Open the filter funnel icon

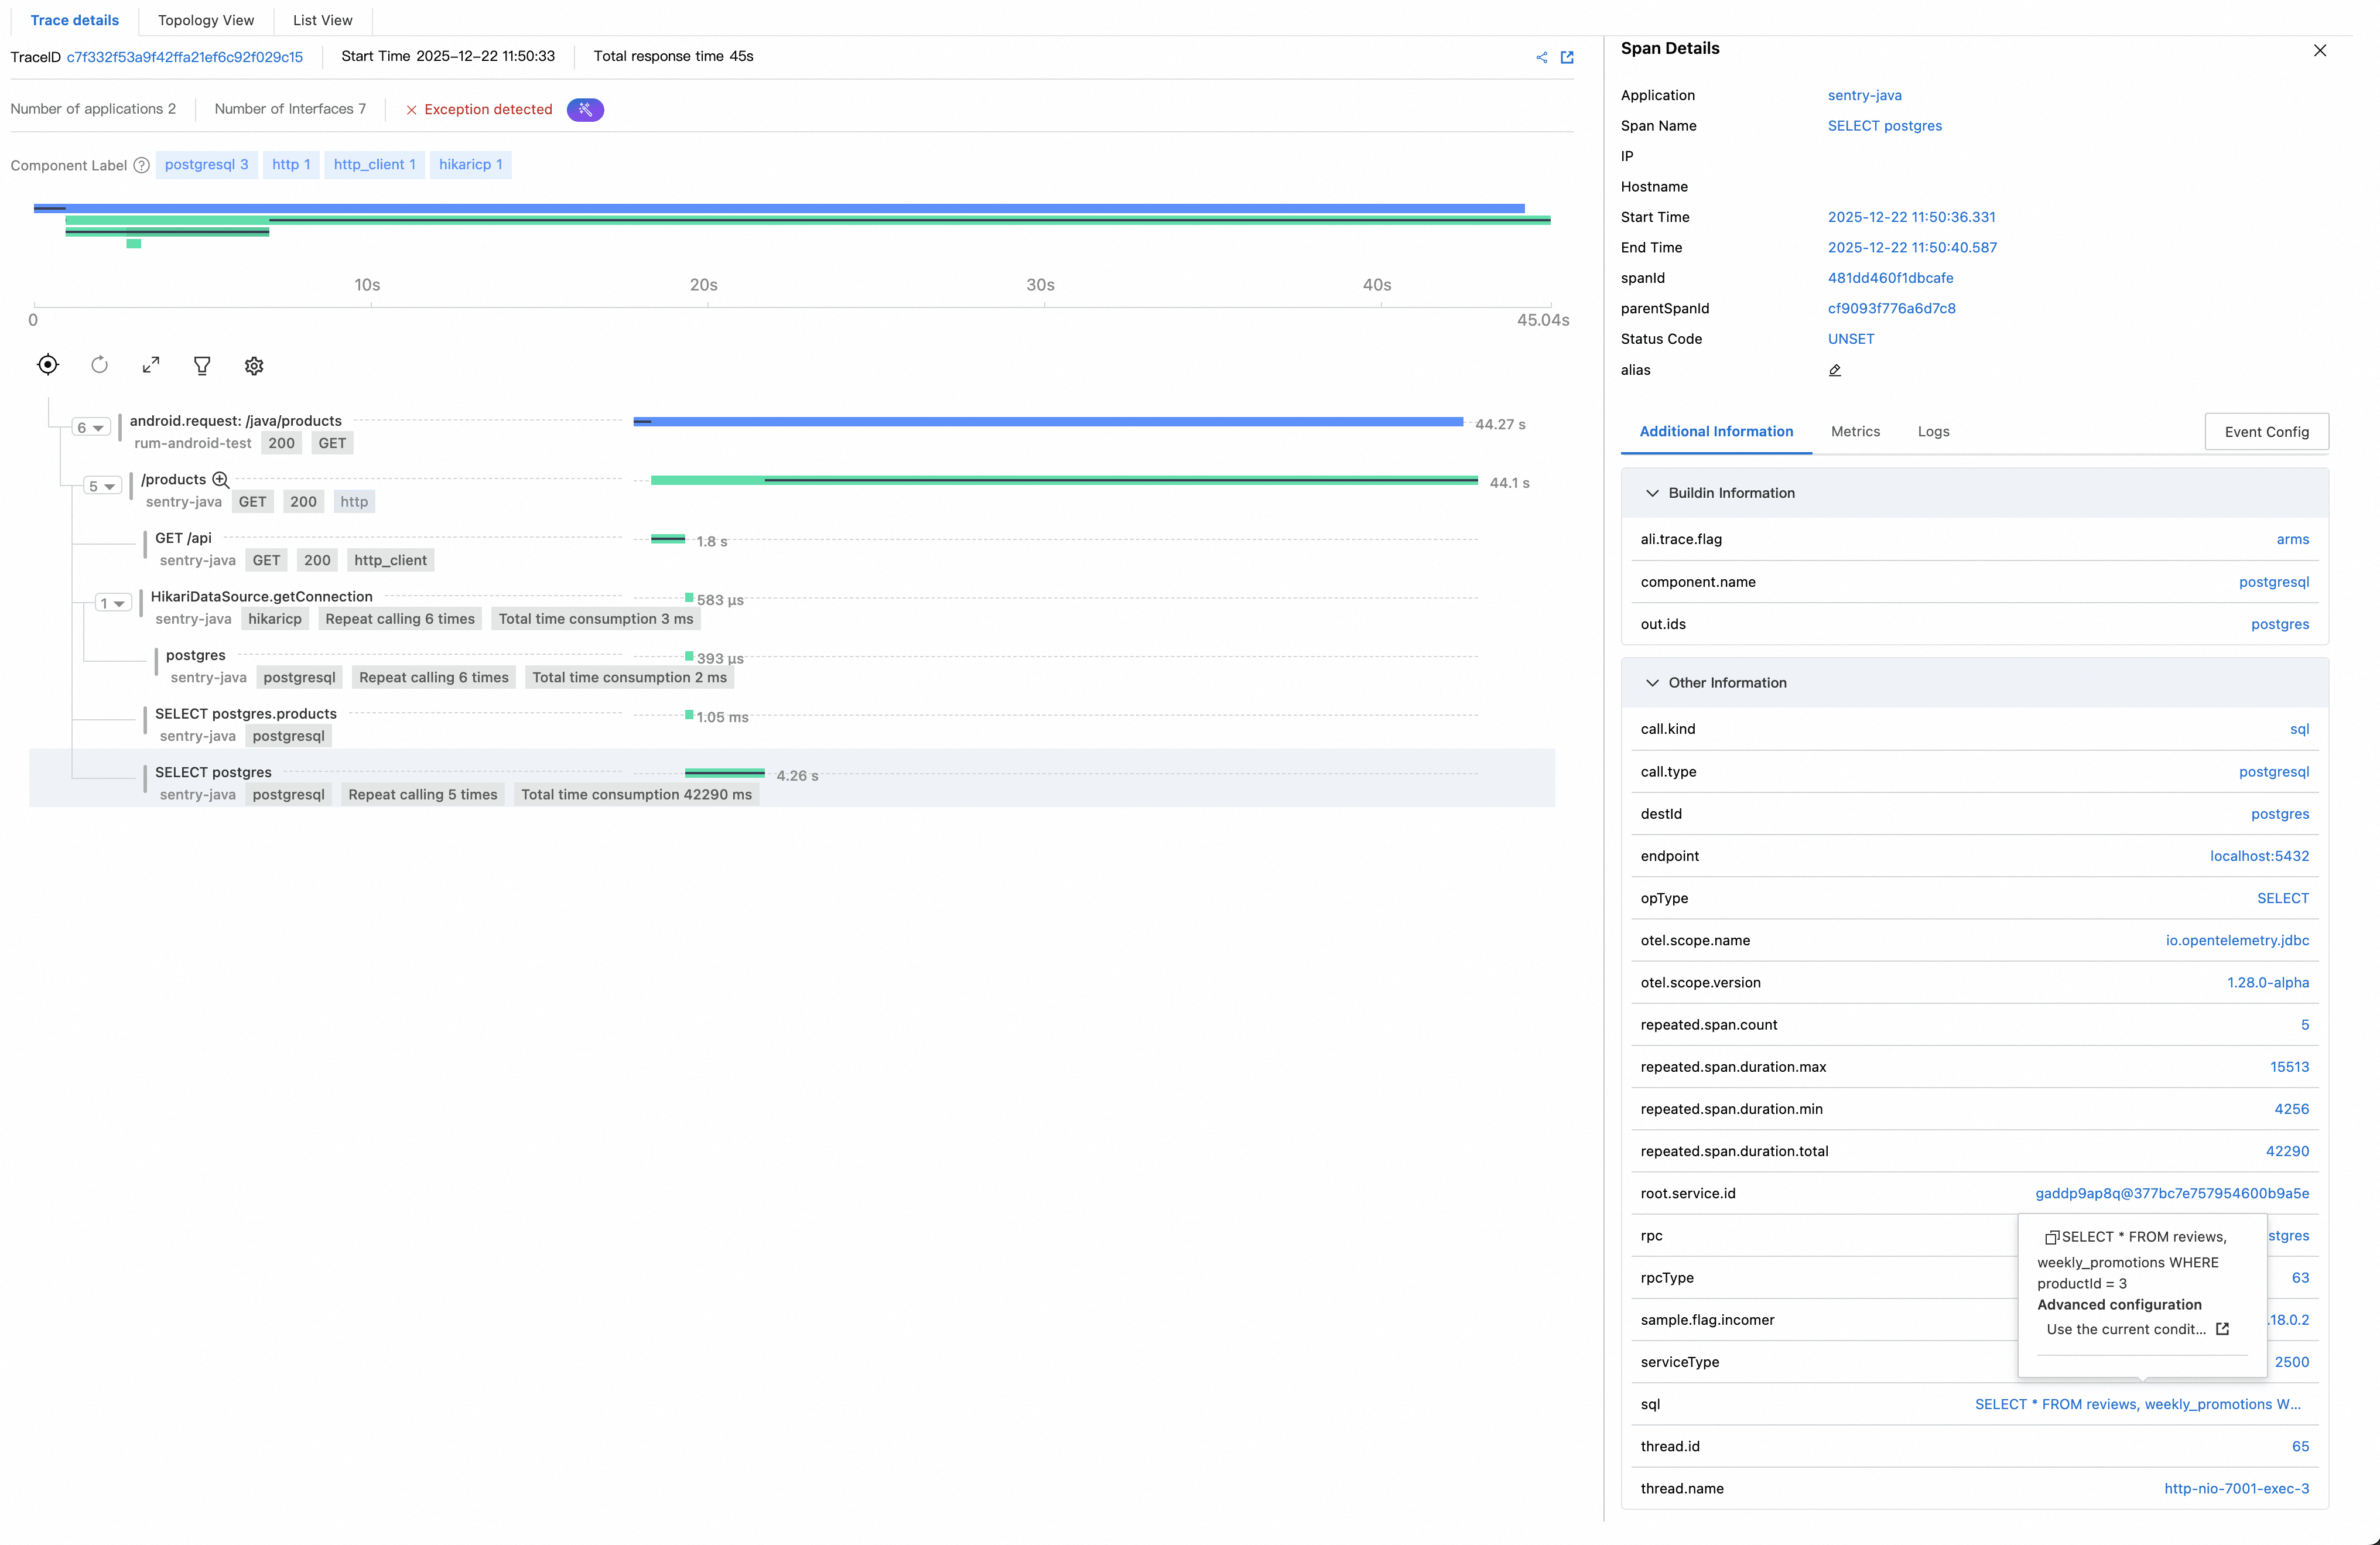pos(202,366)
